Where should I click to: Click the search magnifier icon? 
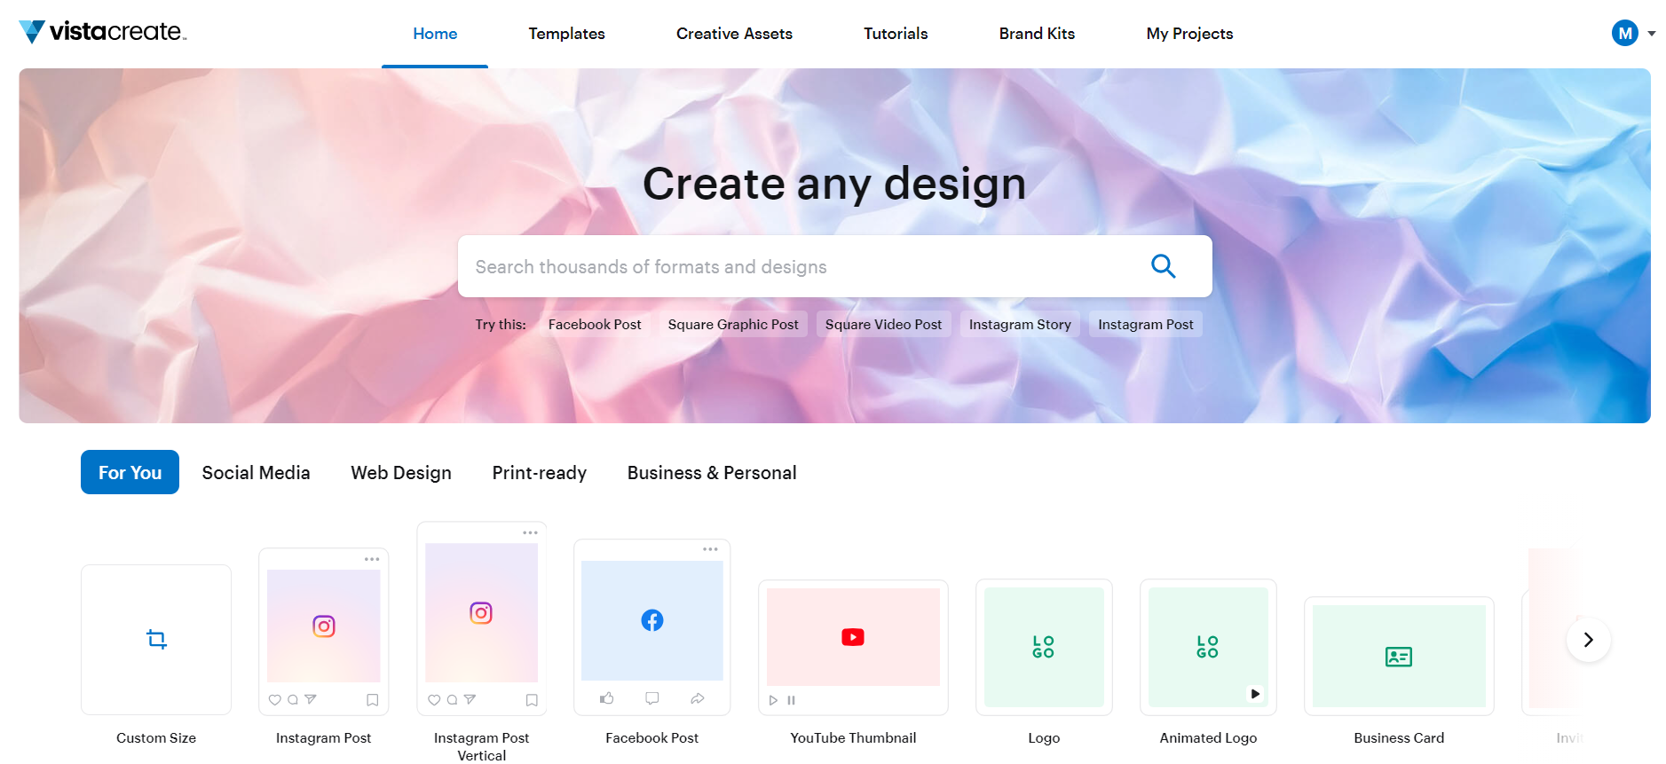pos(1163,266)
